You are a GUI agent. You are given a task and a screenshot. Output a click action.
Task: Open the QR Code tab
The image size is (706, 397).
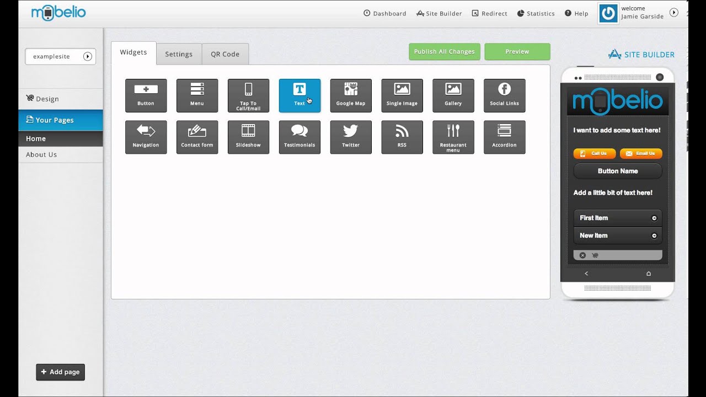(x=225, y=54)
